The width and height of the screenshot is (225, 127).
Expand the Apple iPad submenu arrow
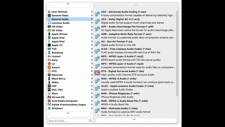coord(92,38)
